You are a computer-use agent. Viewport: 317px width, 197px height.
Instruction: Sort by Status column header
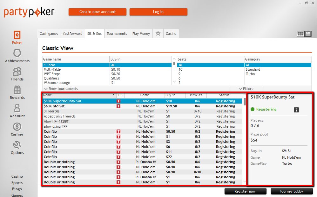[224, 95]
